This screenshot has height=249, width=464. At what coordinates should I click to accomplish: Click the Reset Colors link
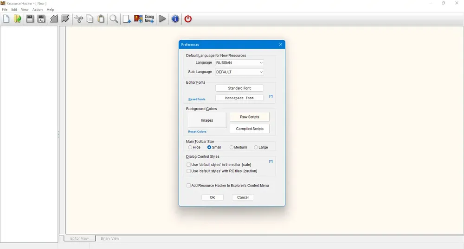click(x=197, y=131)
